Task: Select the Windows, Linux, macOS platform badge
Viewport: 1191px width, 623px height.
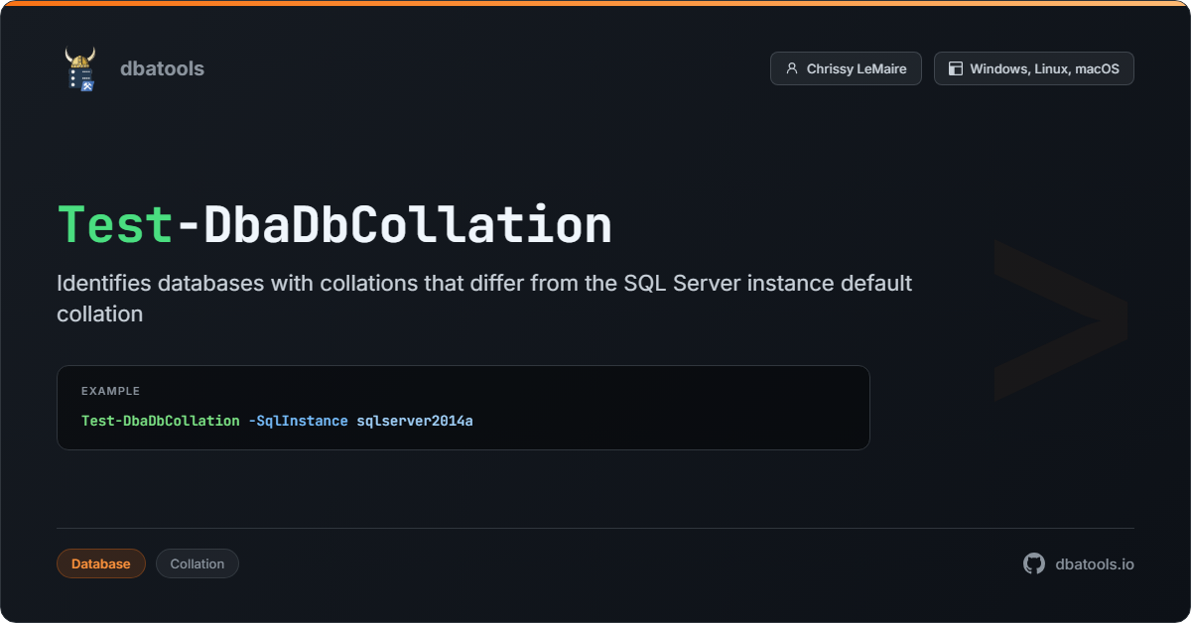Action: 1034,68
